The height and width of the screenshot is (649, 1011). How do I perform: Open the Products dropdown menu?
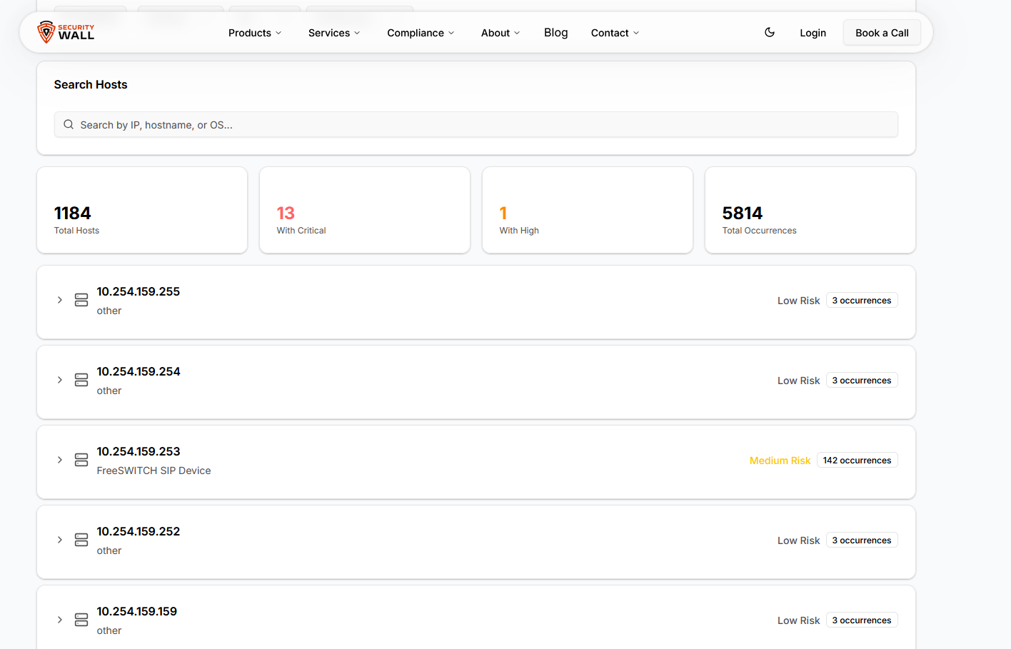pos(255,33)
